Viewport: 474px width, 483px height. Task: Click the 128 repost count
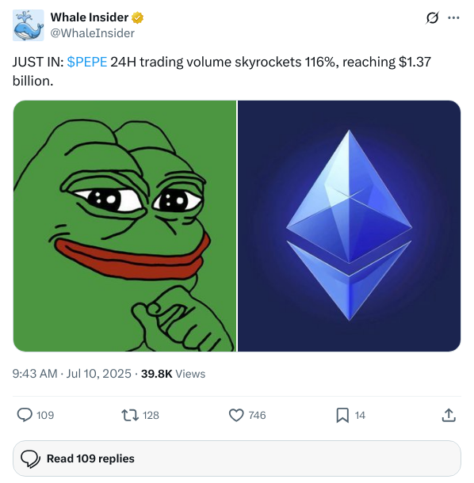151,415
